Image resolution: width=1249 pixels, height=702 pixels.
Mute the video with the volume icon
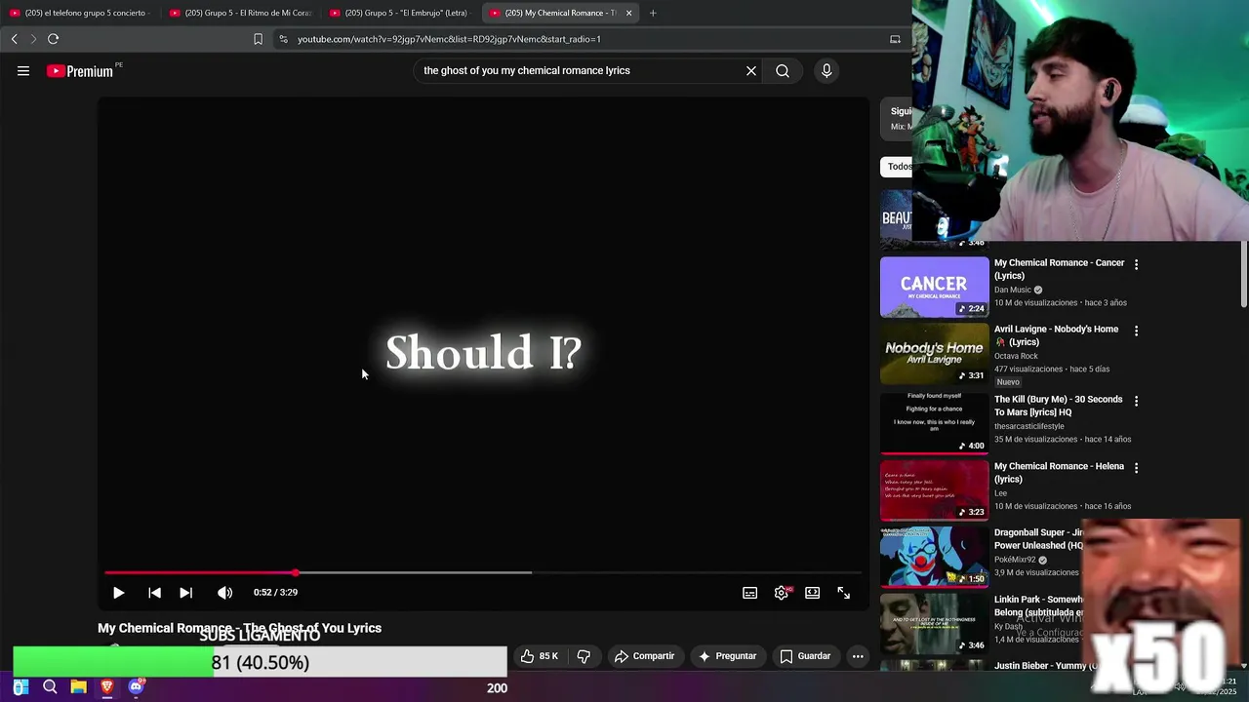[x=224, y=593]
